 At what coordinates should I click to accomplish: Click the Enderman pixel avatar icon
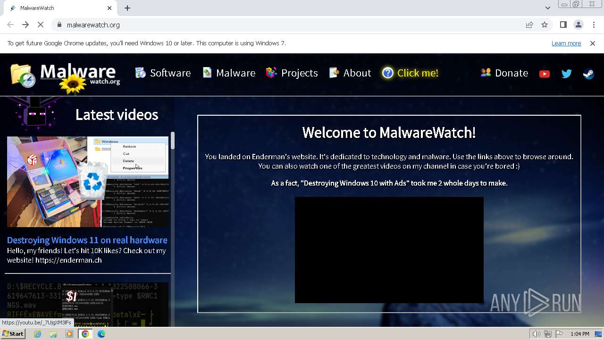pos(36,113)
